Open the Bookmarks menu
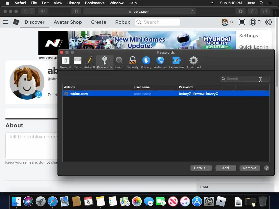This screenshot has height=209, width=279. pos(95,3)
